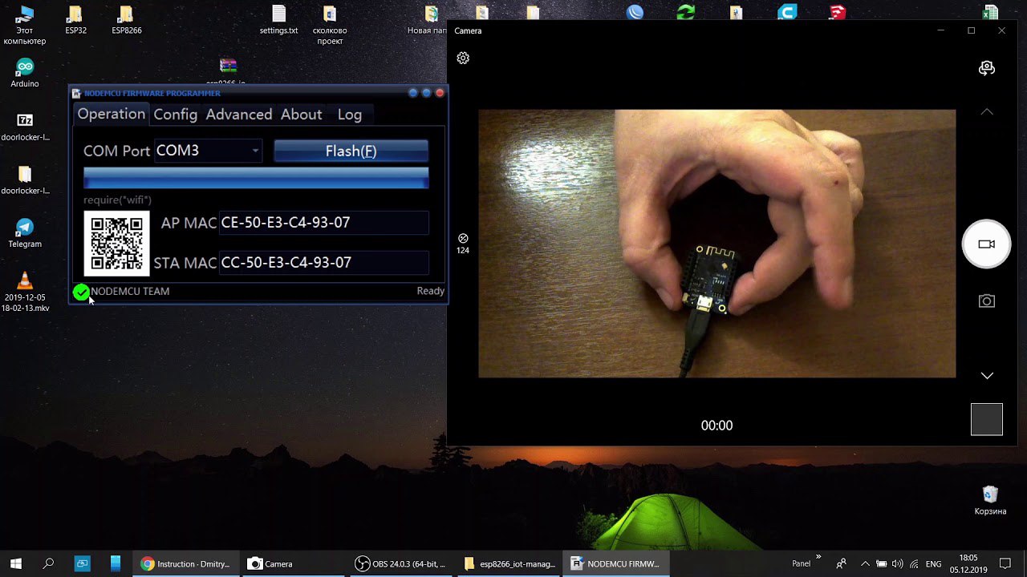Click ENG language indicator

point(933,564)
